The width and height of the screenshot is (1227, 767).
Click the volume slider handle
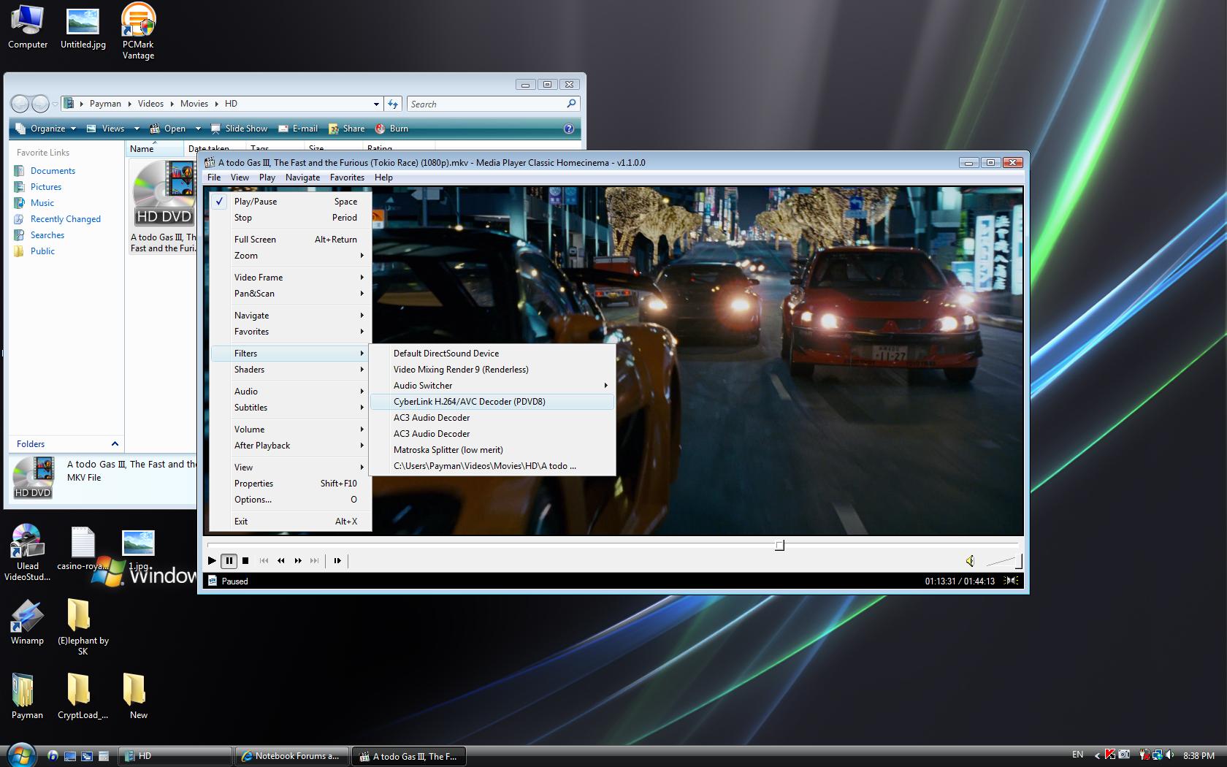(x=1018, y=561)
